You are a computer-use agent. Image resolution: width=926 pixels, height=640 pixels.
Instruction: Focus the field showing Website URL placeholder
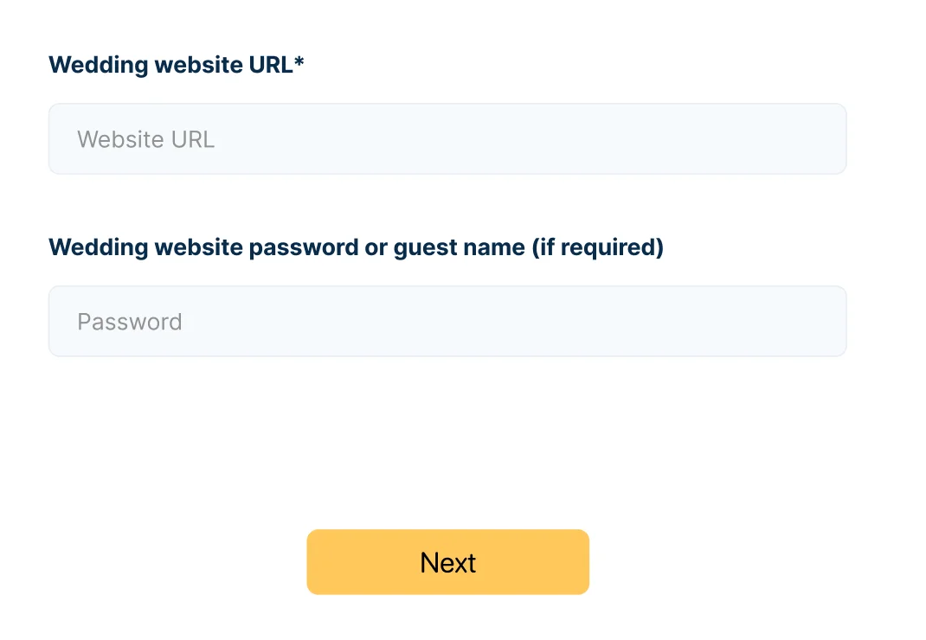click(447, 138)
